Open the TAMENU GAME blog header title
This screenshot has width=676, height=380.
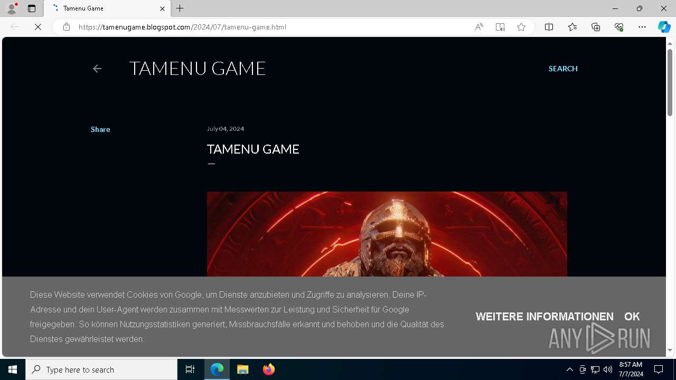point(198,68)
